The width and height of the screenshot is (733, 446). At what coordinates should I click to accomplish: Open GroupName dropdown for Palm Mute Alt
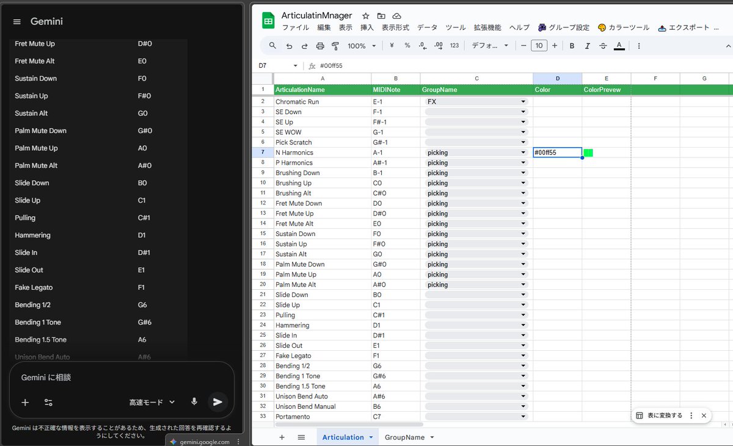523,285
